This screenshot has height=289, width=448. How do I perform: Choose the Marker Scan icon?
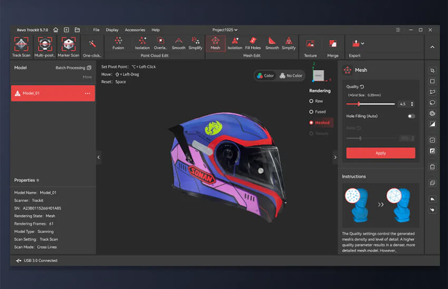click(69, 47)
